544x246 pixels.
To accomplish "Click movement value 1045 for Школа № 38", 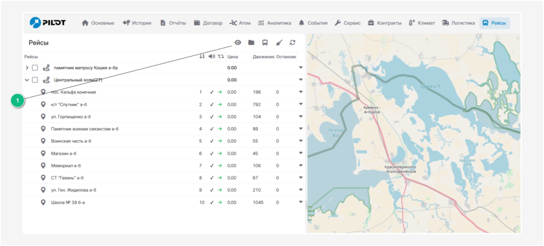I will click(258, 202).
